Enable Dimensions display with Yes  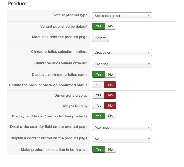click(98, 95)
